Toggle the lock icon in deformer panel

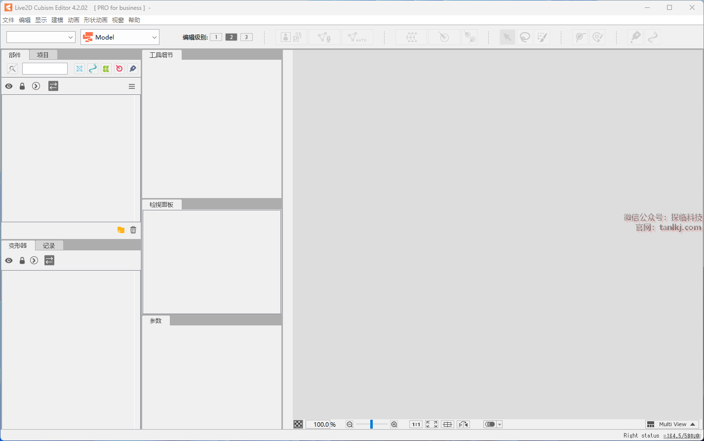[22, 260]
